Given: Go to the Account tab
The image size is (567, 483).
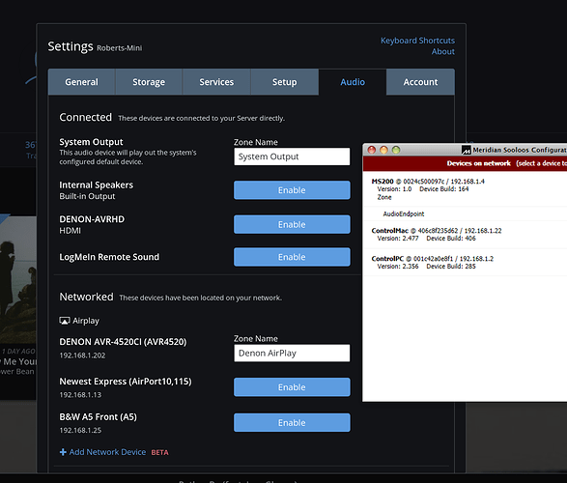Looking at the screenshot, I should [x=420, y=82].
